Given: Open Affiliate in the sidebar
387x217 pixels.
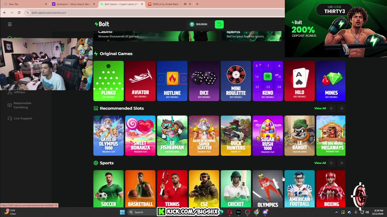Looking at the screenshot, I should point(19,92).
